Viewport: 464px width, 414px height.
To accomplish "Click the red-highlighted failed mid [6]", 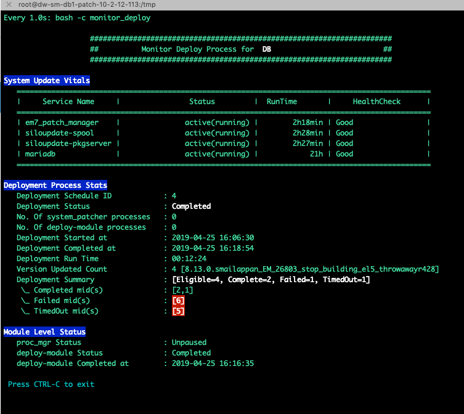I will tap(179, 301).
